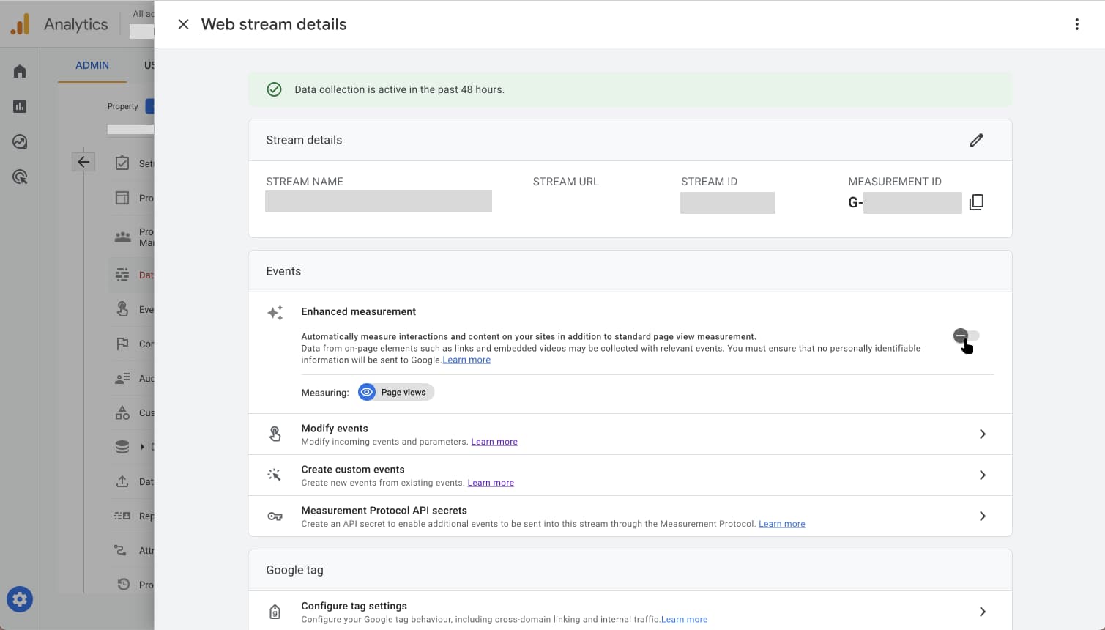Open the Home icon in the left sidebar

[20, 71]
